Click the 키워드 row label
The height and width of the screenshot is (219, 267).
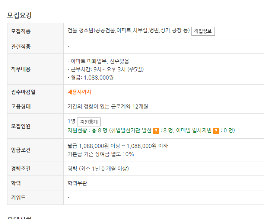click(18, 197)
